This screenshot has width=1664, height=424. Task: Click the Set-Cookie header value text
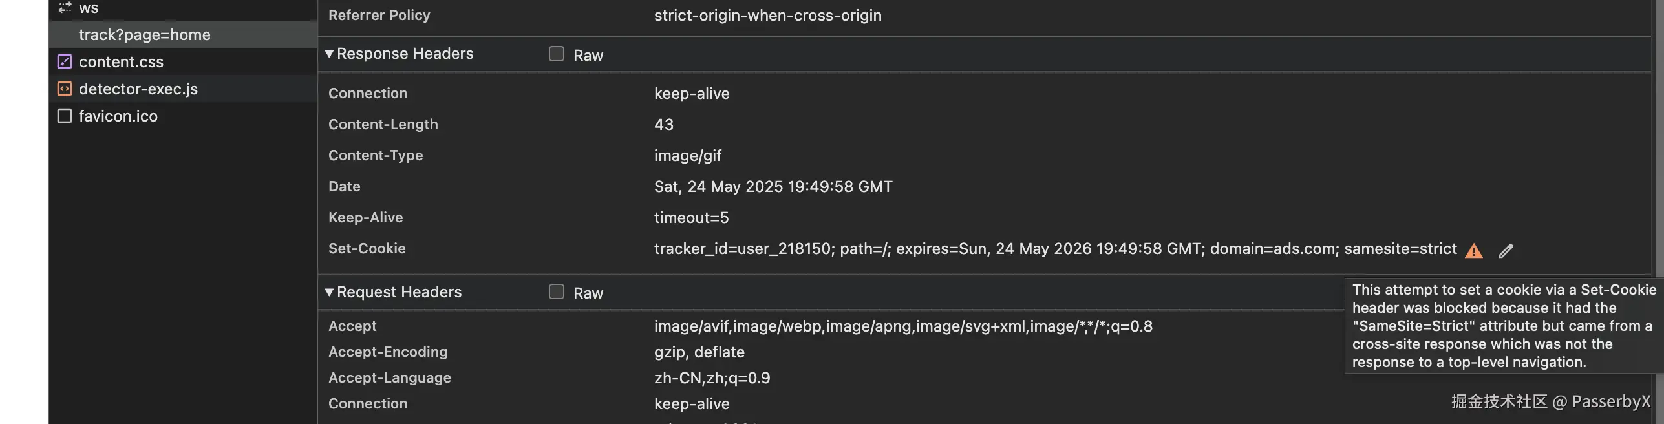pos(1055,249)
